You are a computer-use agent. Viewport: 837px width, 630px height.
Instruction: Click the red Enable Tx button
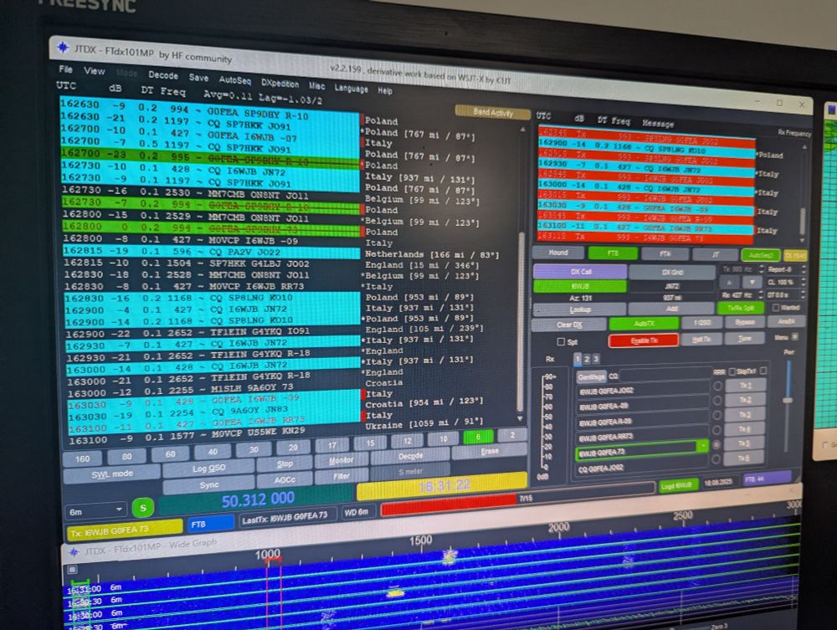tap(643, 341)
